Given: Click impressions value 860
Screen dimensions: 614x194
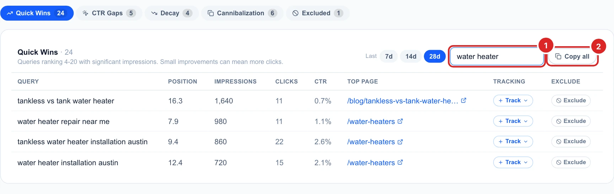Looking at the screenshot, I should pos(220,142).
